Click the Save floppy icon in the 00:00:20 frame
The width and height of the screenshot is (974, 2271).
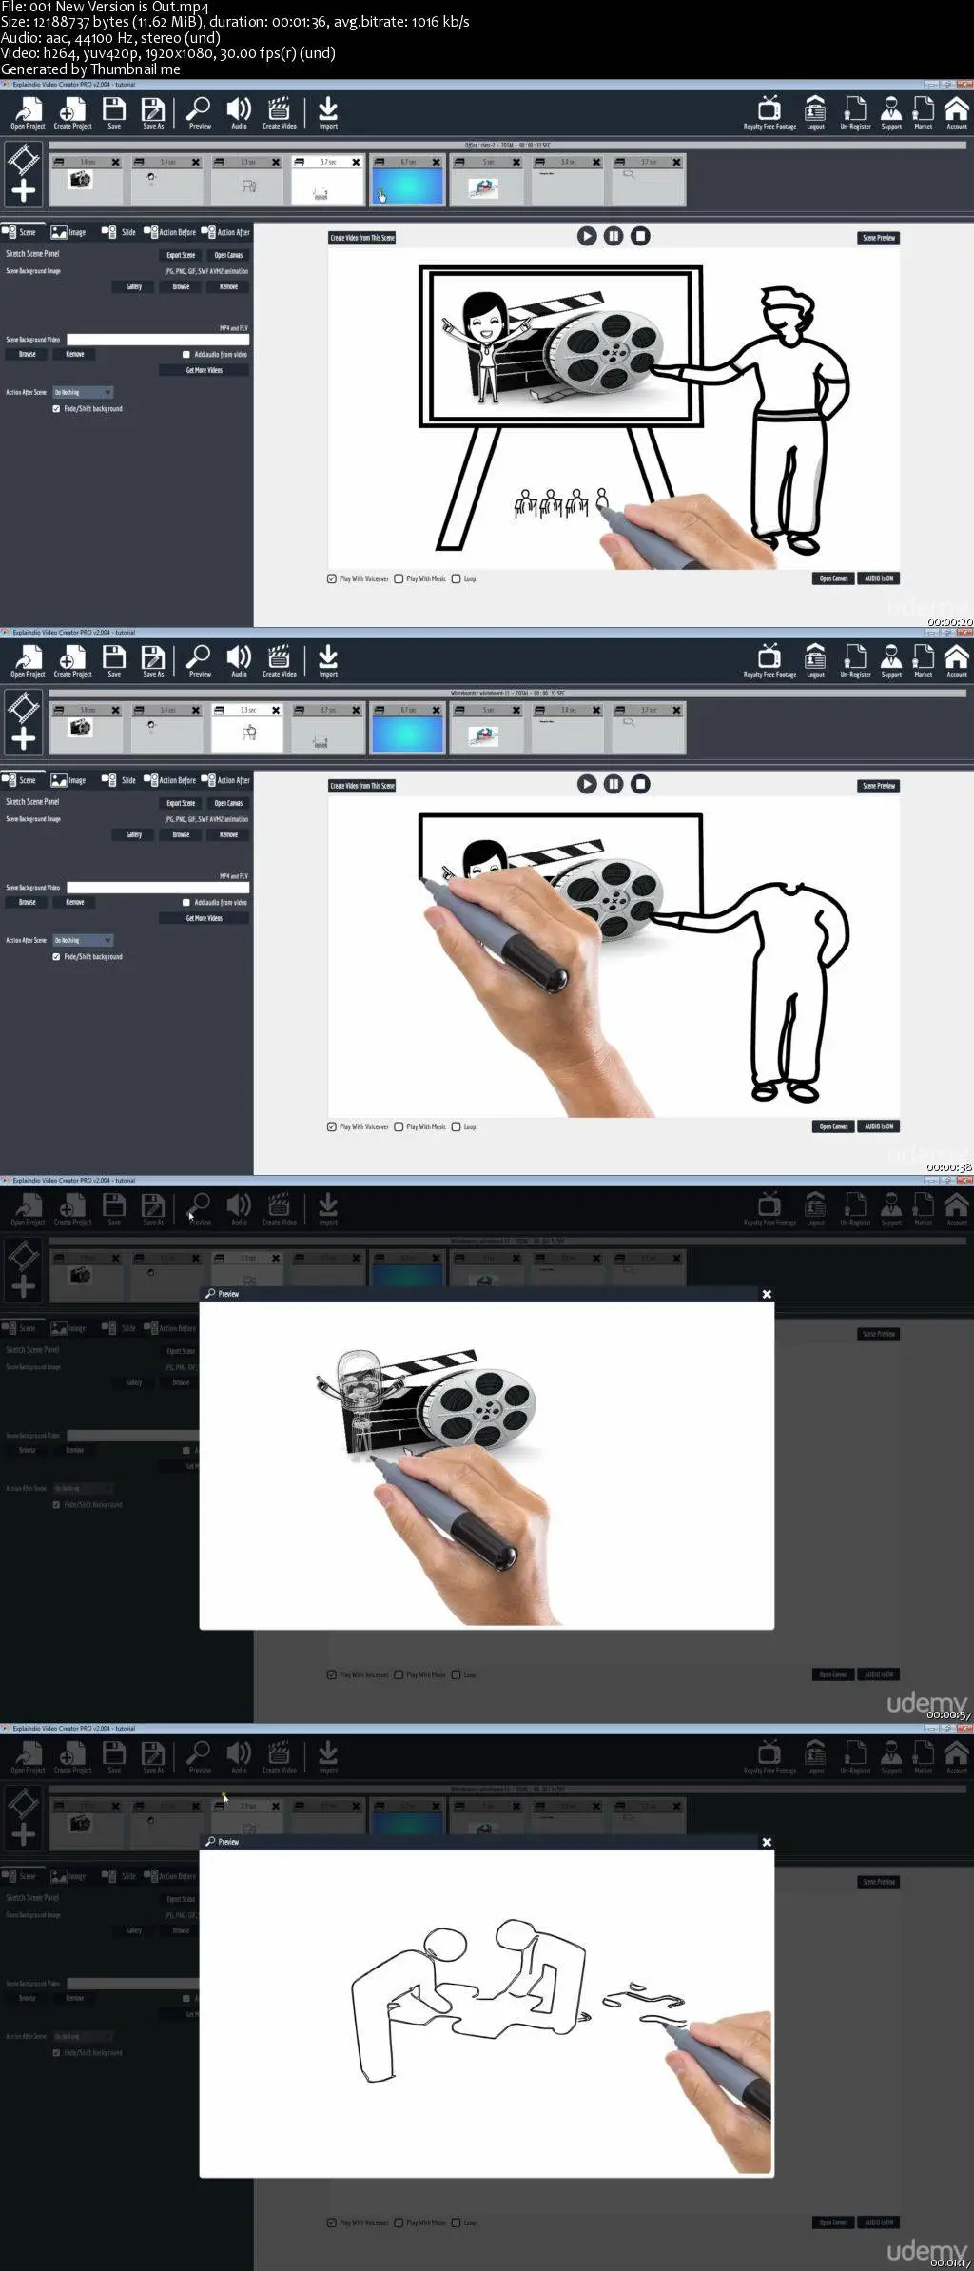(114, 113)
